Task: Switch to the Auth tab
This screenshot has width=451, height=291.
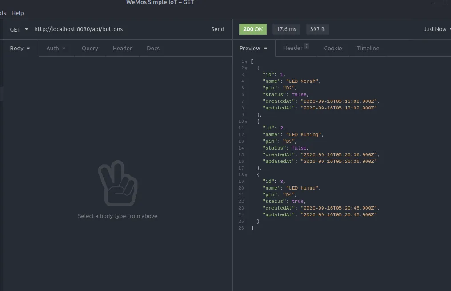Action: (x=56, y=48)
